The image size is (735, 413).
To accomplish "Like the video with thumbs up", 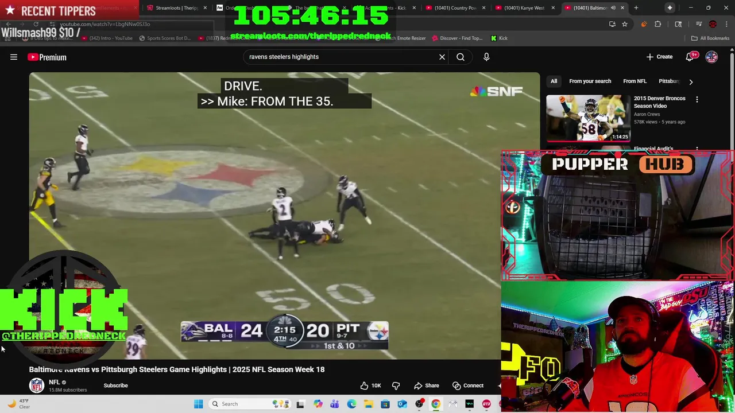I will pos(370,385).
